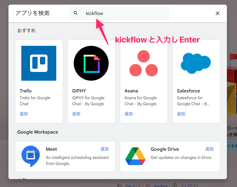Click the search magnifier icon

76,13
